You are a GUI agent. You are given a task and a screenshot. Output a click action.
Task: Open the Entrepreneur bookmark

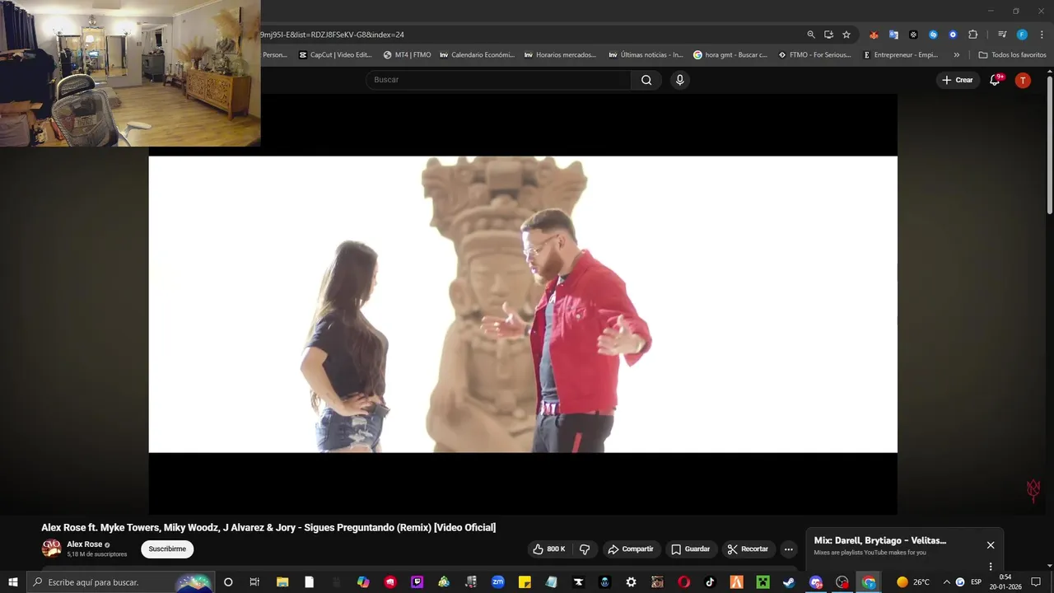pyautogui.click(x=901, y=55)
